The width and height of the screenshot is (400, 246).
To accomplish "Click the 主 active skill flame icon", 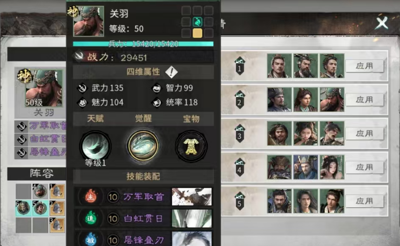I will click(90, 197).
